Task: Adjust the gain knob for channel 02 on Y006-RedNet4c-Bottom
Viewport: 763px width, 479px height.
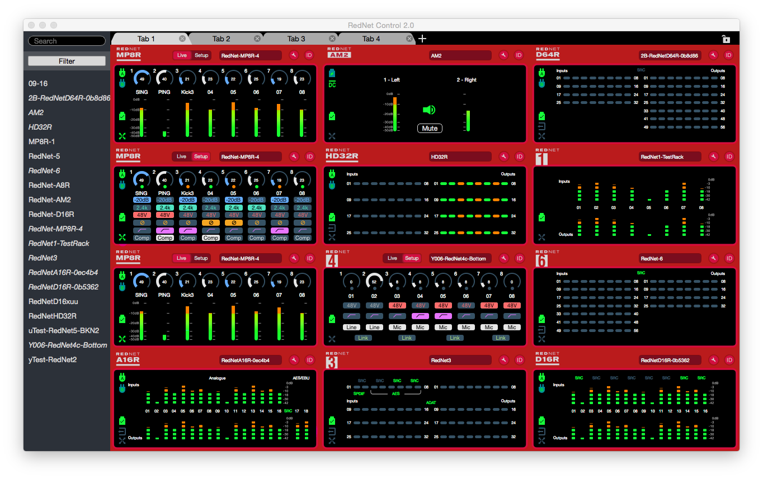Action: coord(374,281)
